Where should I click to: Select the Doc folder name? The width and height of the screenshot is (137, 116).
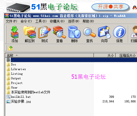pyautogui.click(x=14, y=64)
